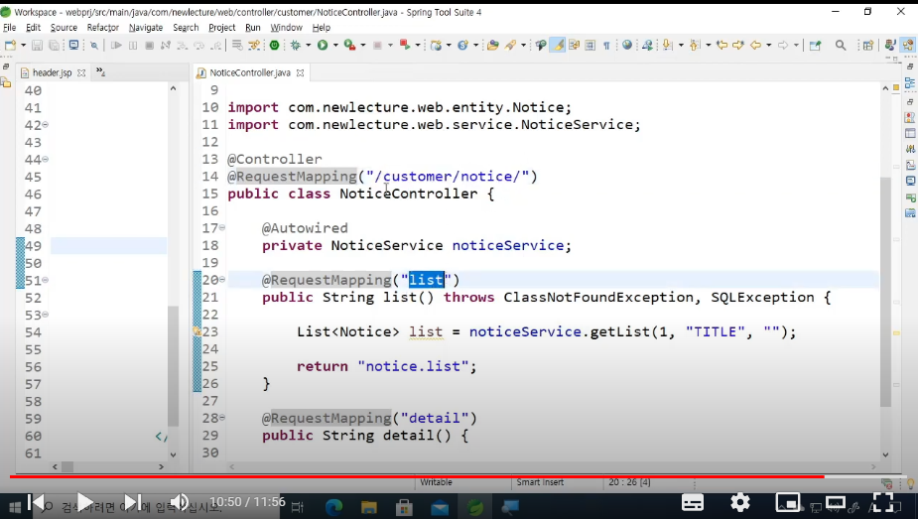
Task: Click the Save toolbar icon
Action: (37, 45)
